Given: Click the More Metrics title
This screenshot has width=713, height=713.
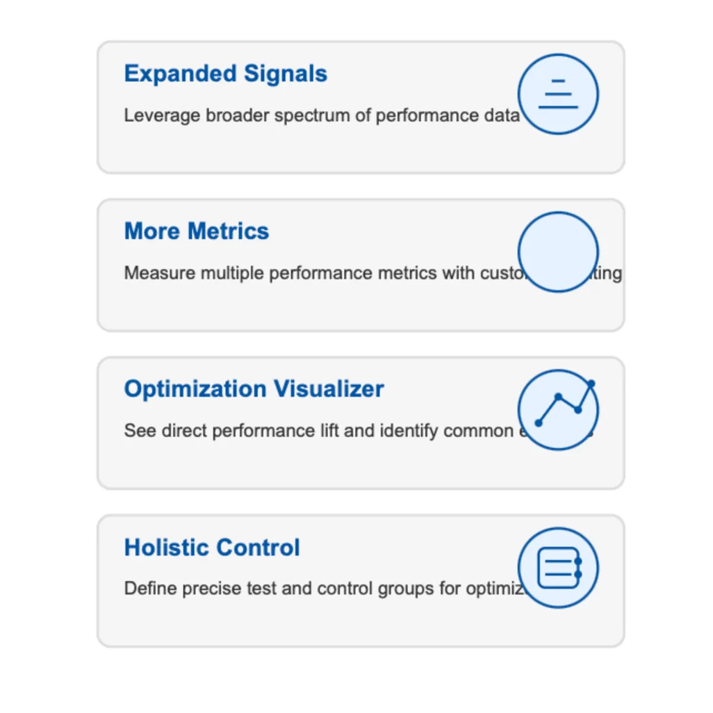Looking at the screenshot, I should pos(196,231).
